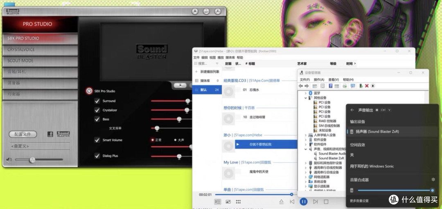The width and height of the screenshot is (442, 209).
Task: Pause playback in foobar2000
Action: click(304, 202)
